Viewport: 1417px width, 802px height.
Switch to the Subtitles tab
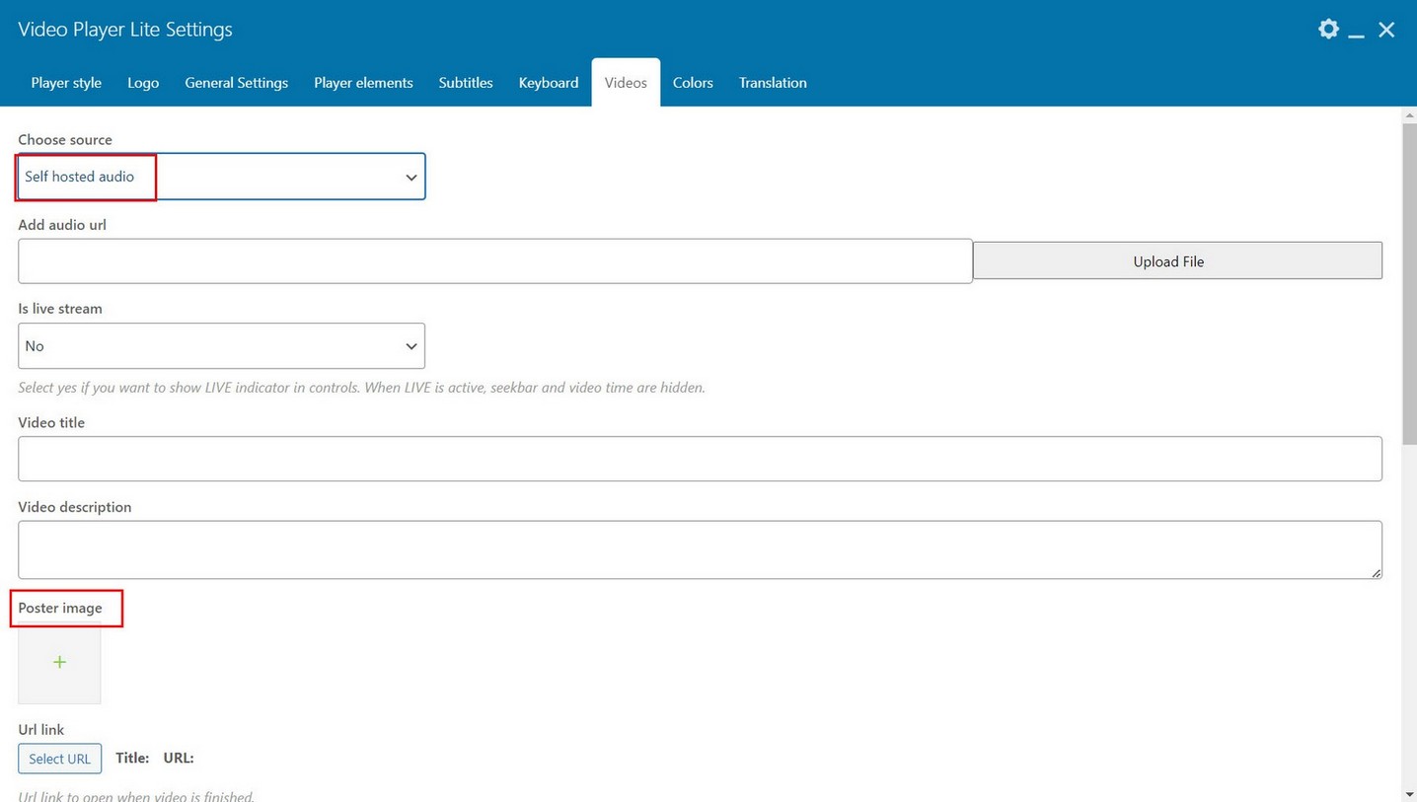pyautogui.click(x=466, y=83)
